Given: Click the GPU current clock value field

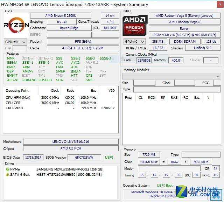Looking at the screenshot, I should point(143,60).
